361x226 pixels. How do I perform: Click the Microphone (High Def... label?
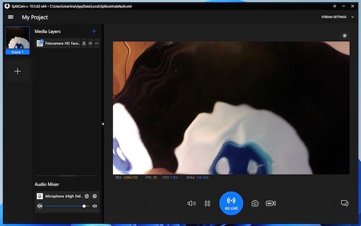64,196
